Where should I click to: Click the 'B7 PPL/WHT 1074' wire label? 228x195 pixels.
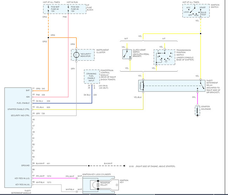point(42,176)
